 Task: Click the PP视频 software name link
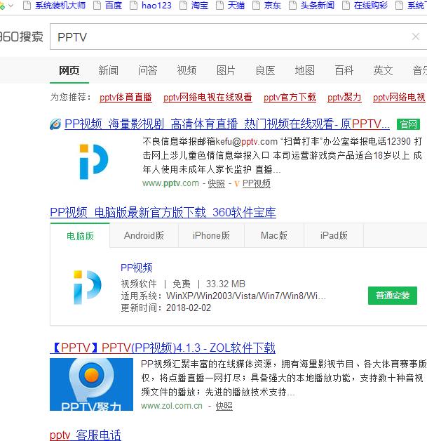(137, 268)
